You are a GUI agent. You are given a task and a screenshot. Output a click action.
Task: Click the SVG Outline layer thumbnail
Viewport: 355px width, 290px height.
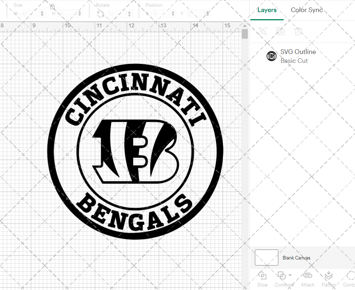point(272,56)
